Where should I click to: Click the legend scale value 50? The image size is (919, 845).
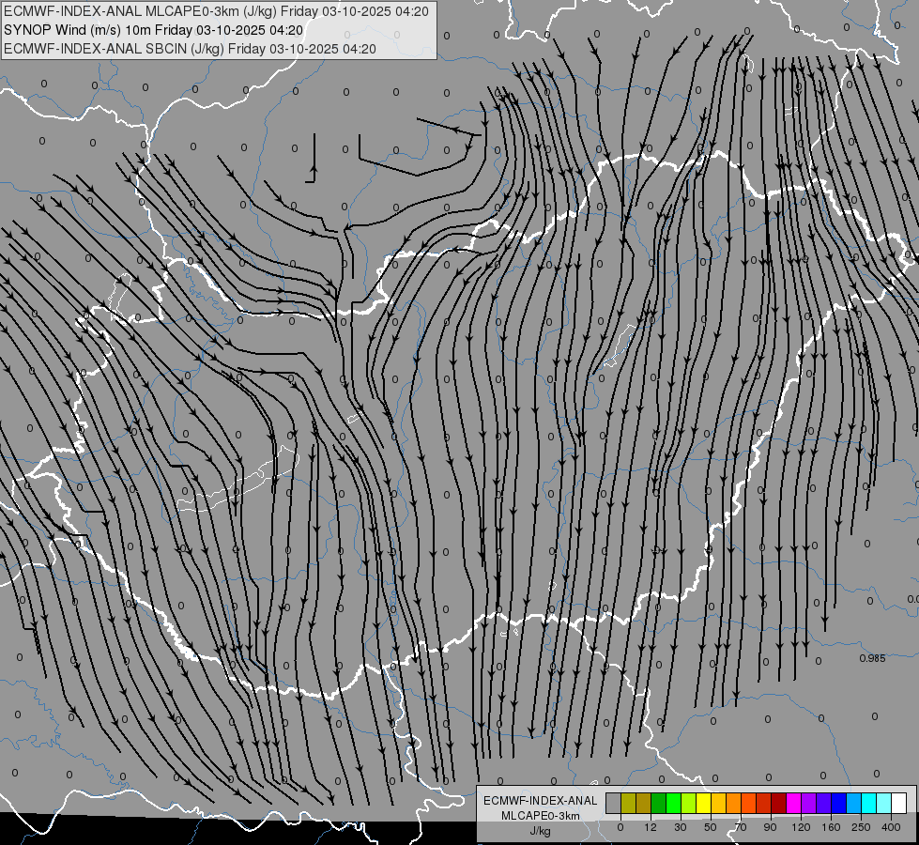[711, 827]
